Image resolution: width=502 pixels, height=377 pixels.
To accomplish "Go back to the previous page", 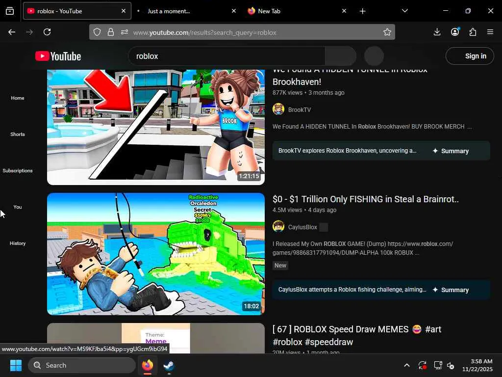I will tap(12, 32).
